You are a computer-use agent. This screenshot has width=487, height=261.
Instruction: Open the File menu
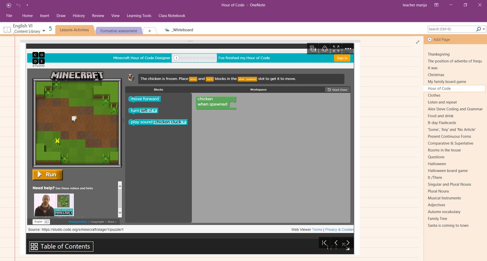tap(9, 15)
